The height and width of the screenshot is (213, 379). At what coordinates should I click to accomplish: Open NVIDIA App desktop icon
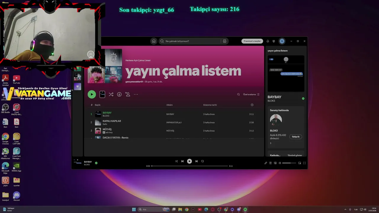tap(17, 167)
